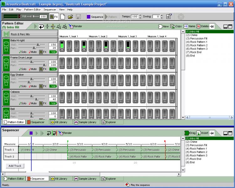Screen dimensions: 235x188
Task: Click Cabasa pan value field showing 40
Action: pyautogui.click(x=53, y=99)
